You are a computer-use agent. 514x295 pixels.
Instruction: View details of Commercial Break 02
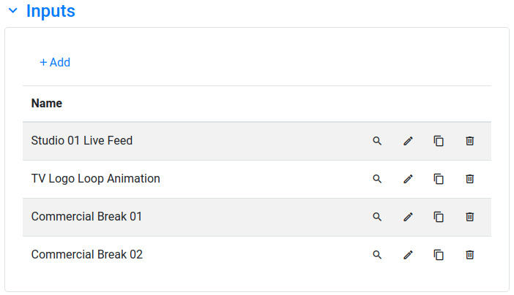377,255
